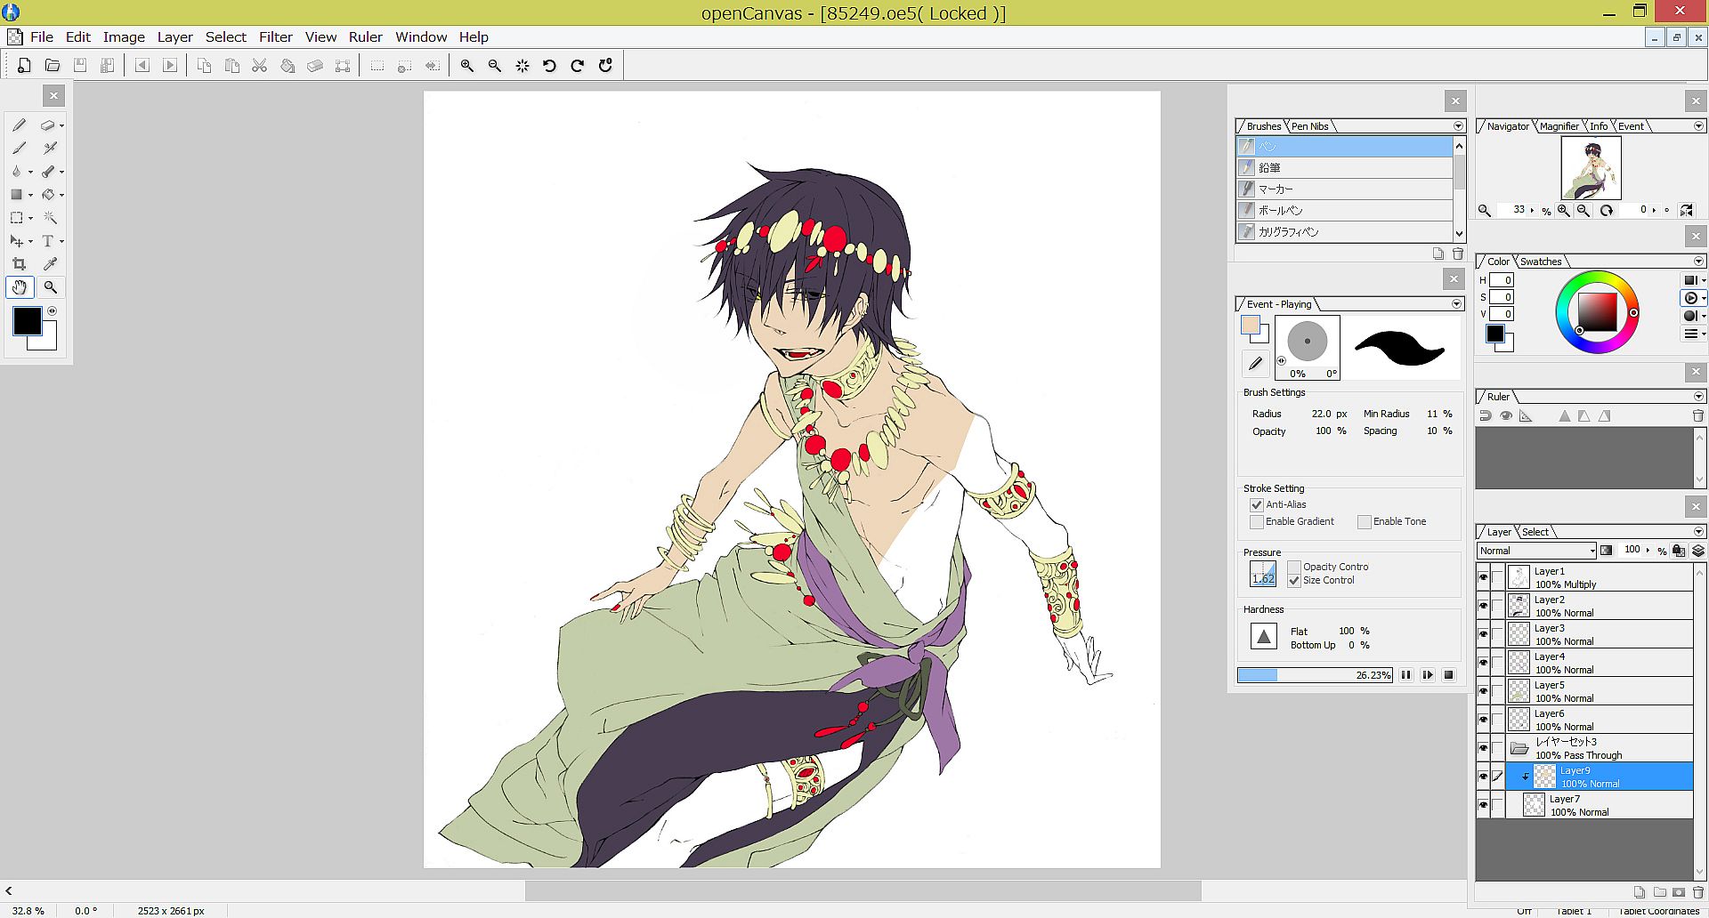Viewport: 1709px width, 918px height.
Task: Open file using the folder icon
Action: 53,66
